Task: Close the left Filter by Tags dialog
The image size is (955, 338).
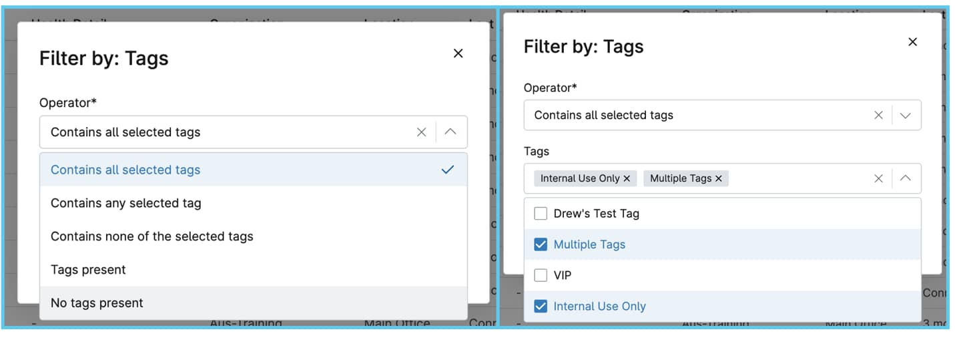Action: tap(458, 53)
